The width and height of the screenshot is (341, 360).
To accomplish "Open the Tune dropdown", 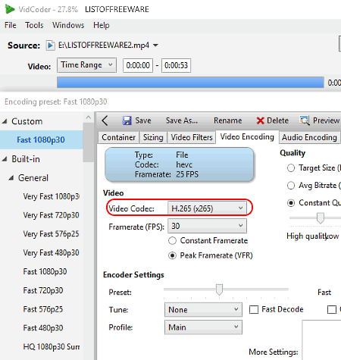I will pyautogui.click(x=203, y=309).
